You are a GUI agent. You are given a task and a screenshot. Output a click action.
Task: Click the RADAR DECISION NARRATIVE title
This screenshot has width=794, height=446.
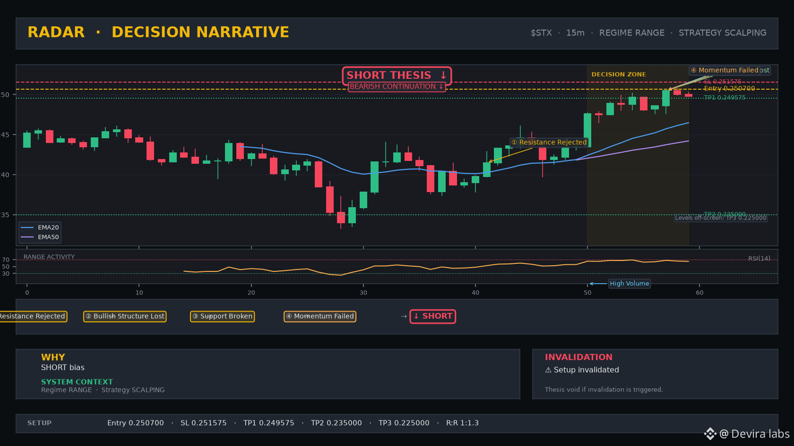pyautogui.click(x=158, y=32)
